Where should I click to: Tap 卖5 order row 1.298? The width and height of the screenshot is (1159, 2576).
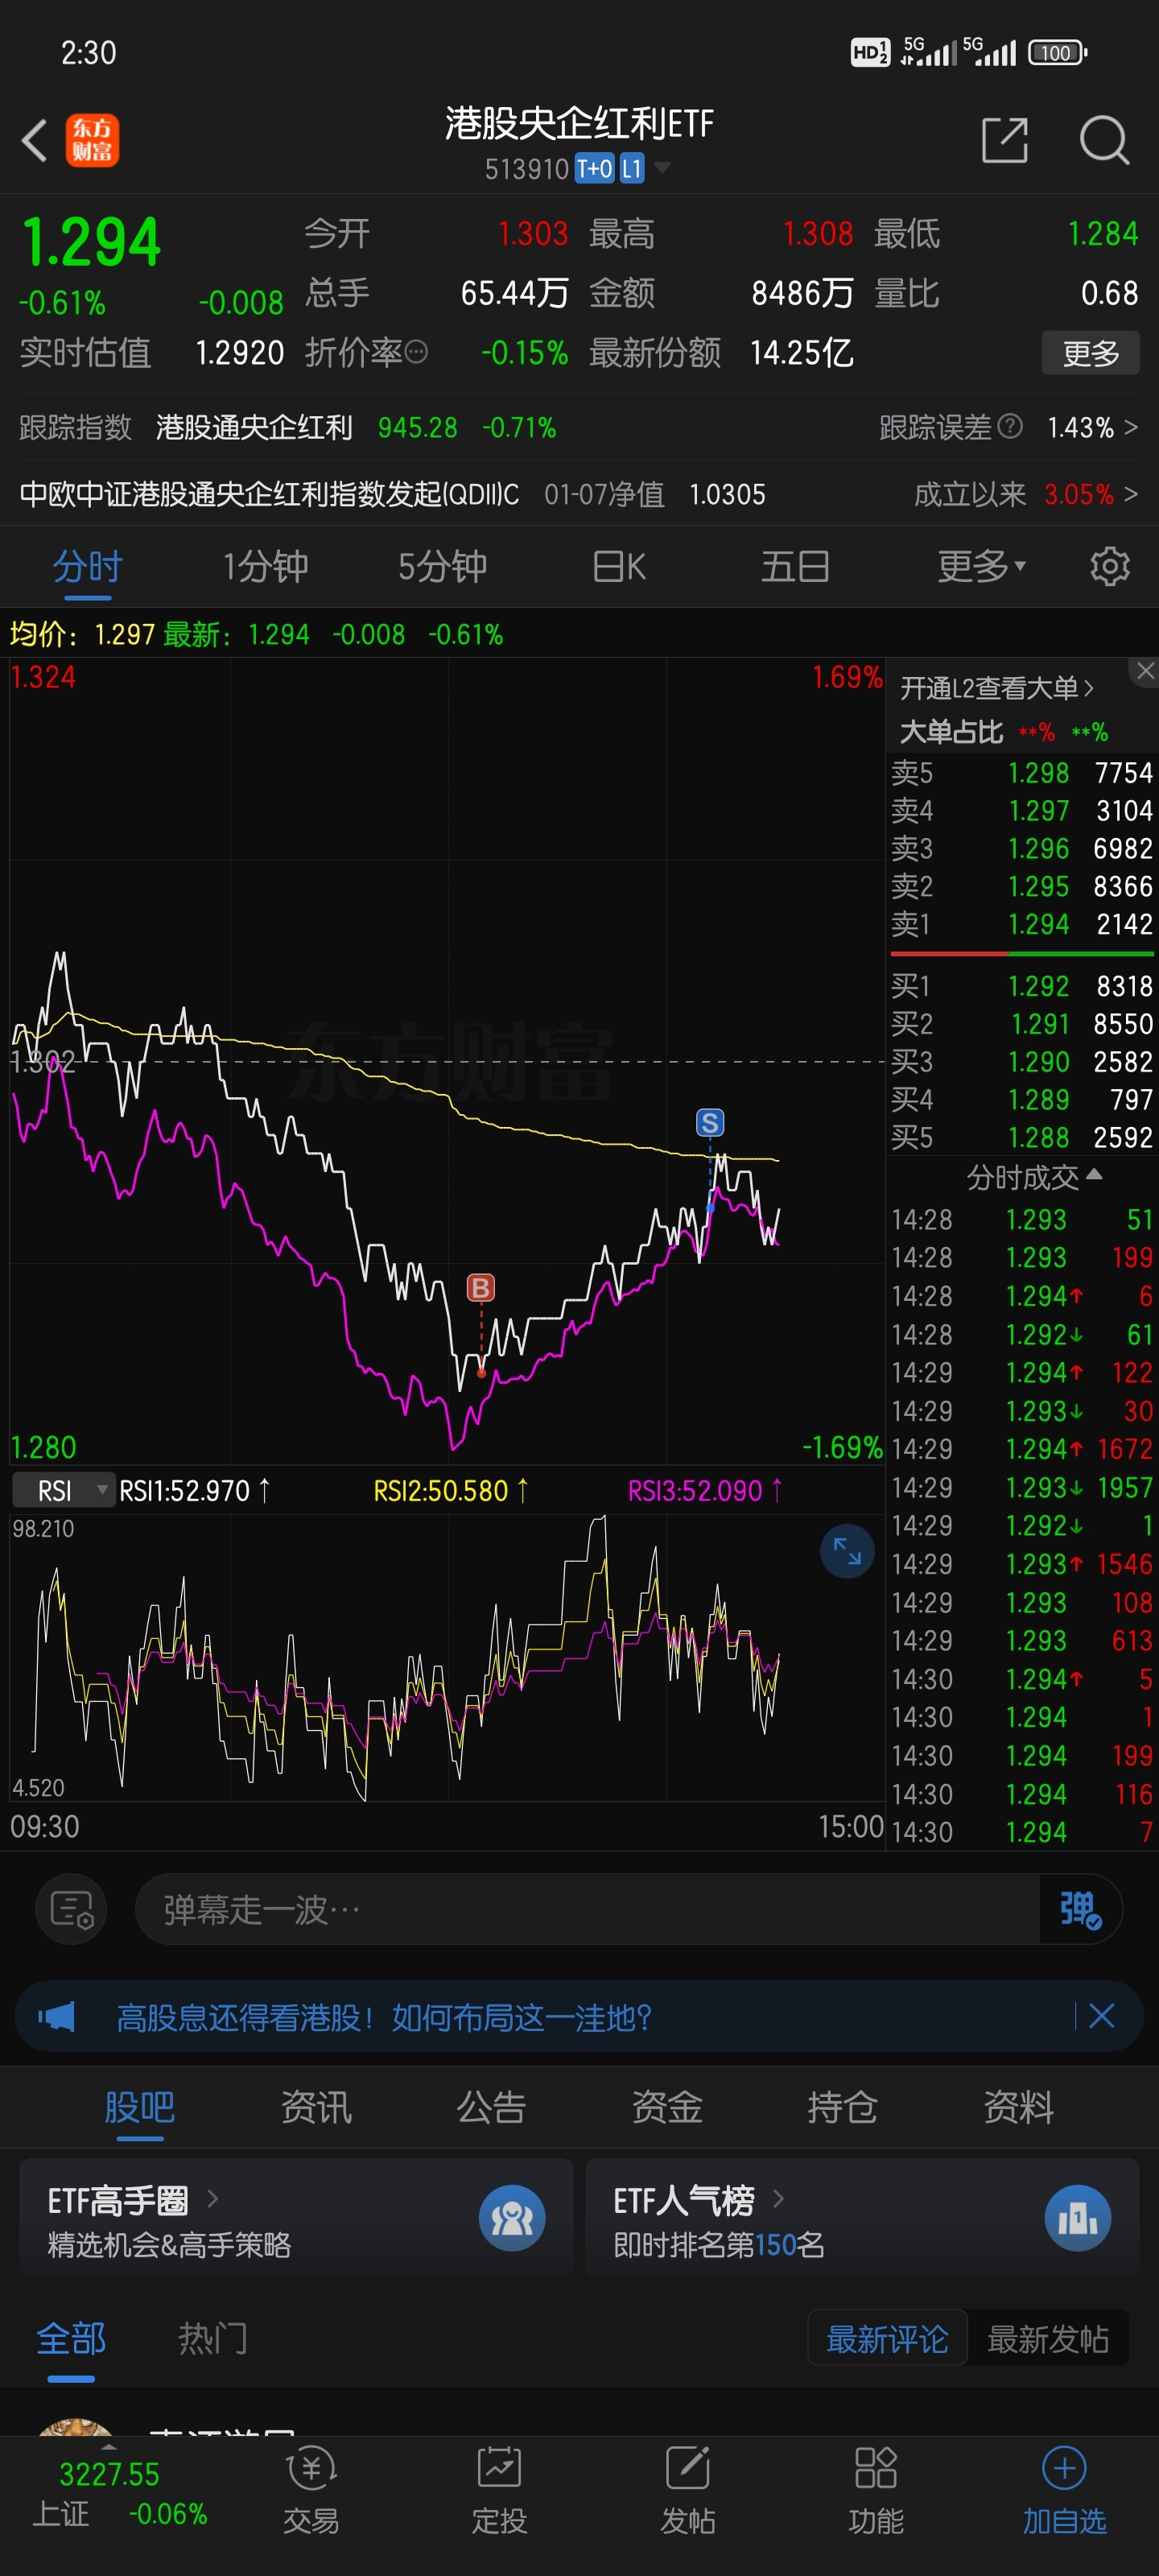[1021, 772]
